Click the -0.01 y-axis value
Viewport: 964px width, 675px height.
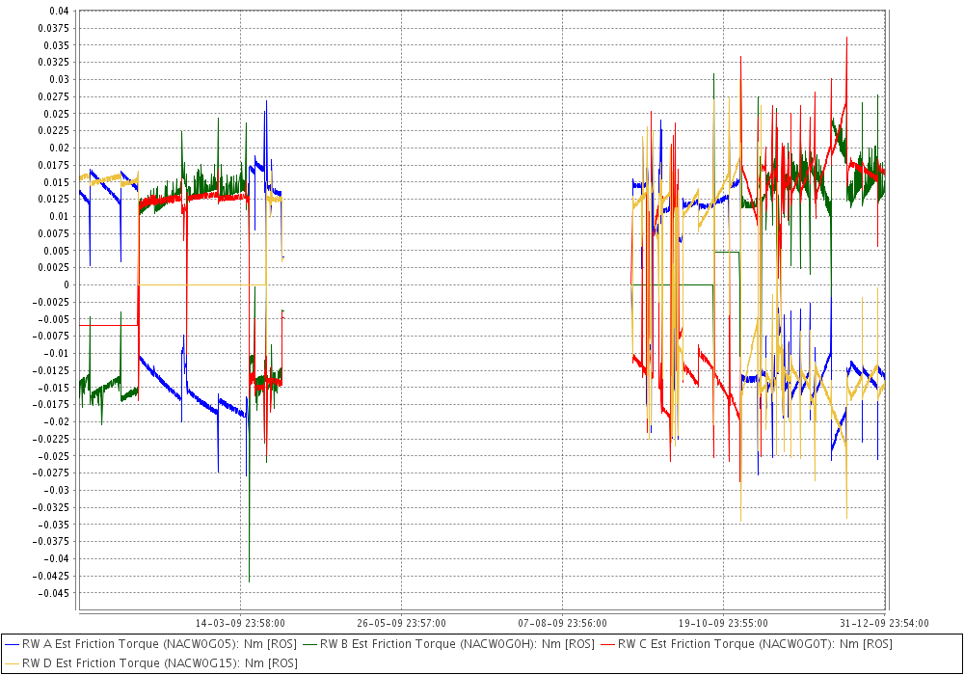pos(57,353)
